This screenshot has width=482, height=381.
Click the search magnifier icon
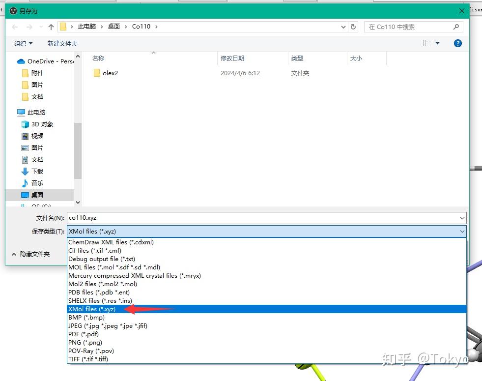tap(456, 27)
